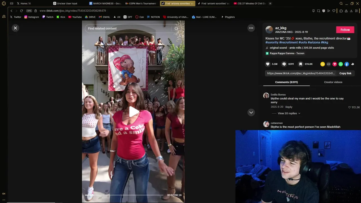
Task: Close the TikTok video viewer
Action: pos(16,28)
